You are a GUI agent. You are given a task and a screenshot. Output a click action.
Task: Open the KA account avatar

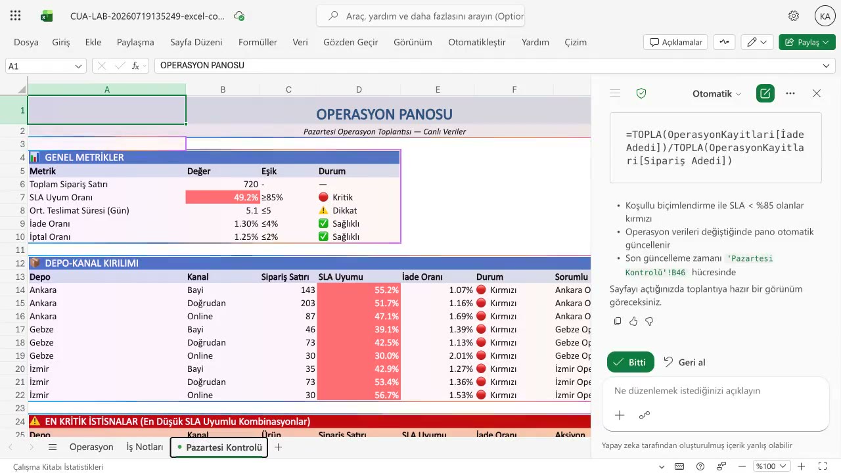click(825, 16)
